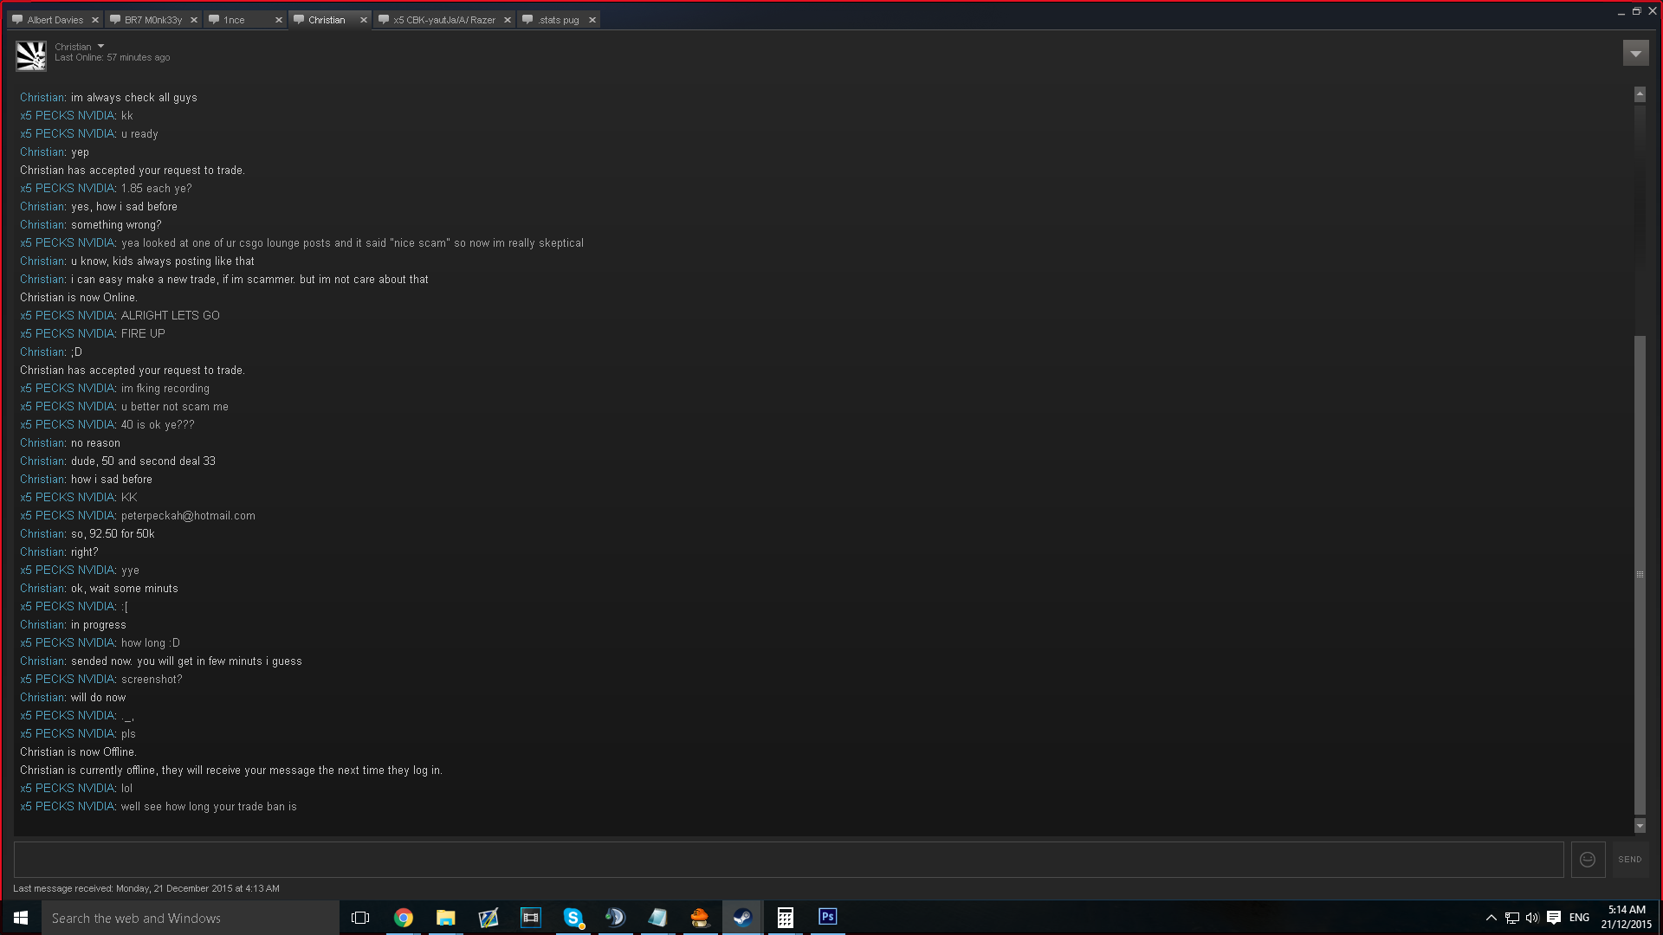1663x935 pixels.
Task: Expand the dropdown arrow next to the Christian name
Action: [x=101, y=47]
